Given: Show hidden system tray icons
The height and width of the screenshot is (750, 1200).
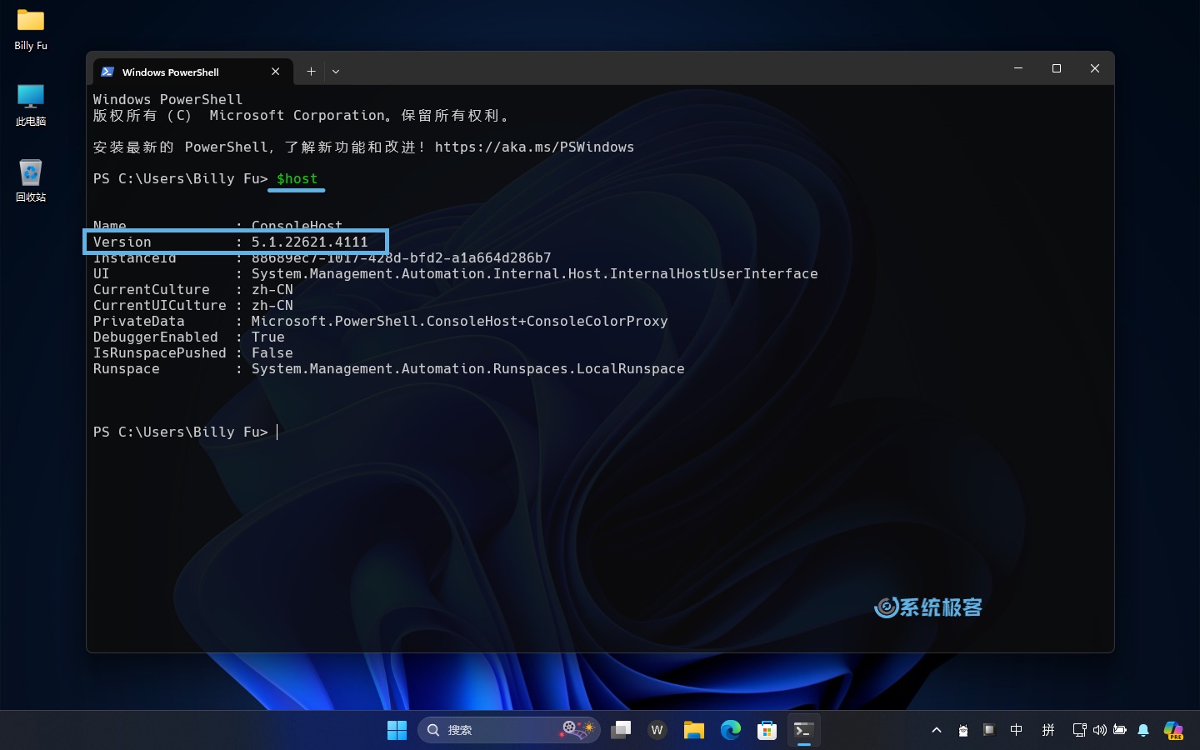Looking at the screenshot, I should click(937, 731).
